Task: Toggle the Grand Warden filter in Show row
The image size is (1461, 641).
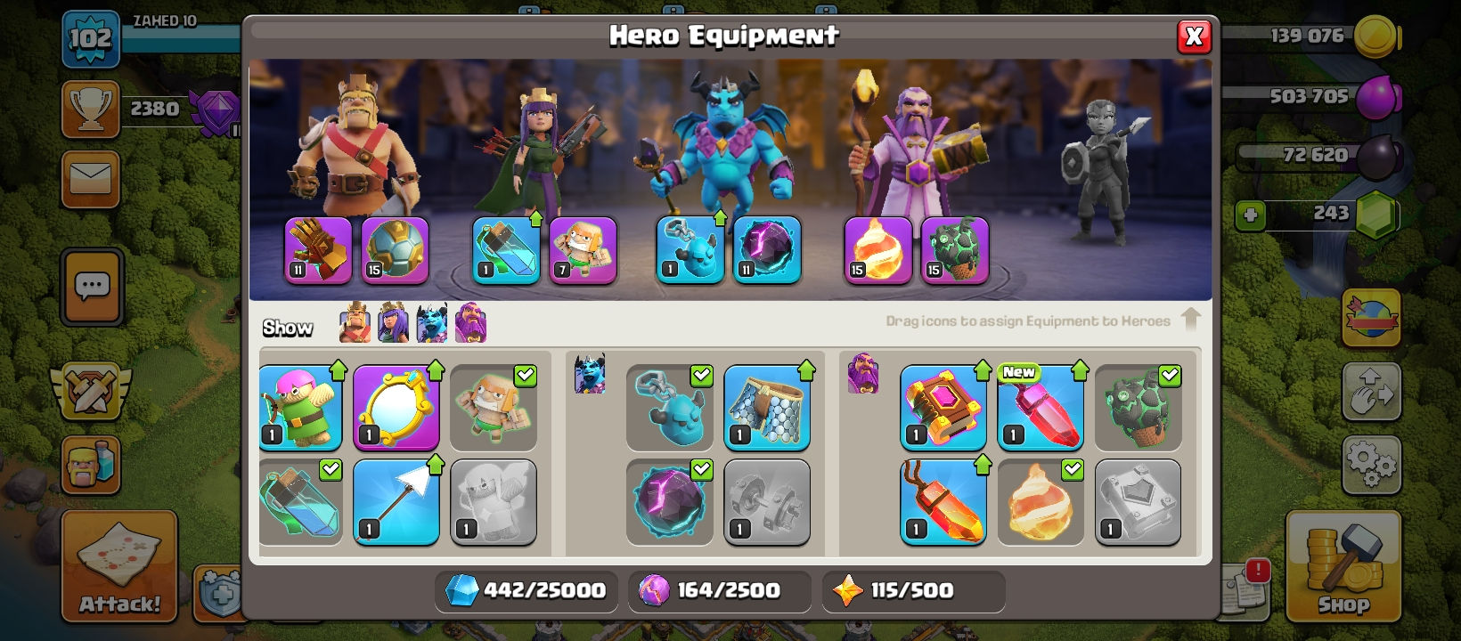Action: 470,322
